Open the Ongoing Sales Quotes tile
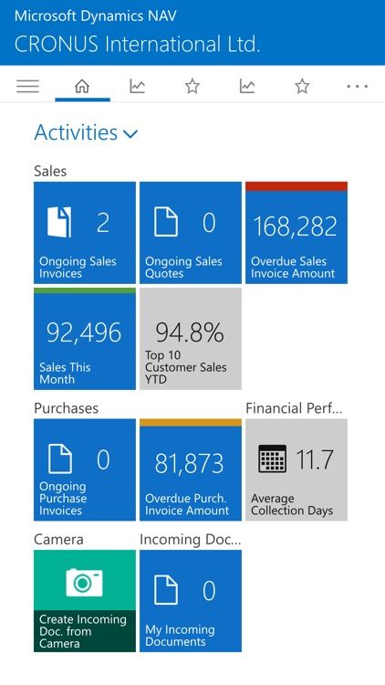The image size is (385, 685). coord(191,233)
